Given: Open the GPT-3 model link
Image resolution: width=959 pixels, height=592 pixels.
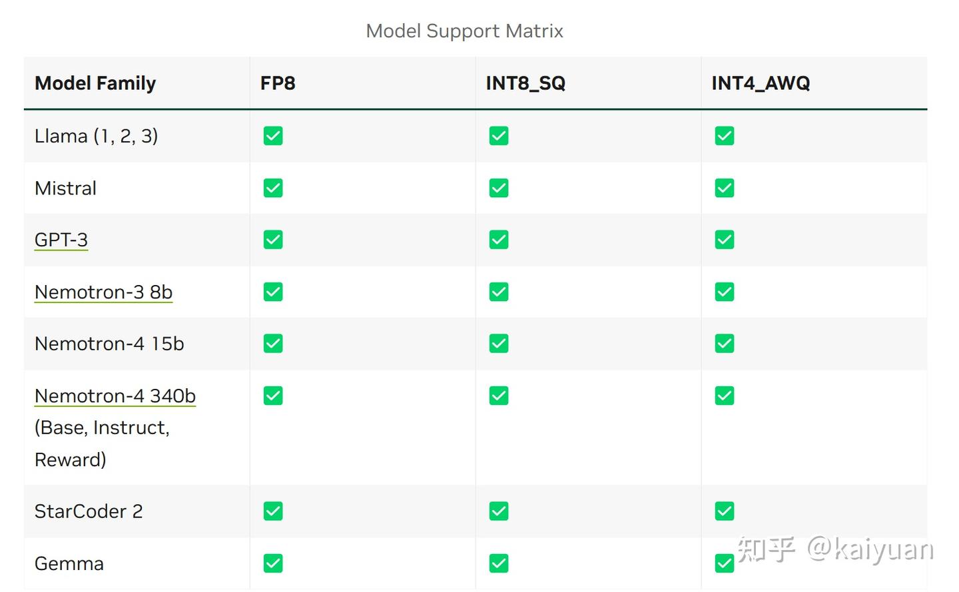Looking at the screenshot, I should point(61,240).
